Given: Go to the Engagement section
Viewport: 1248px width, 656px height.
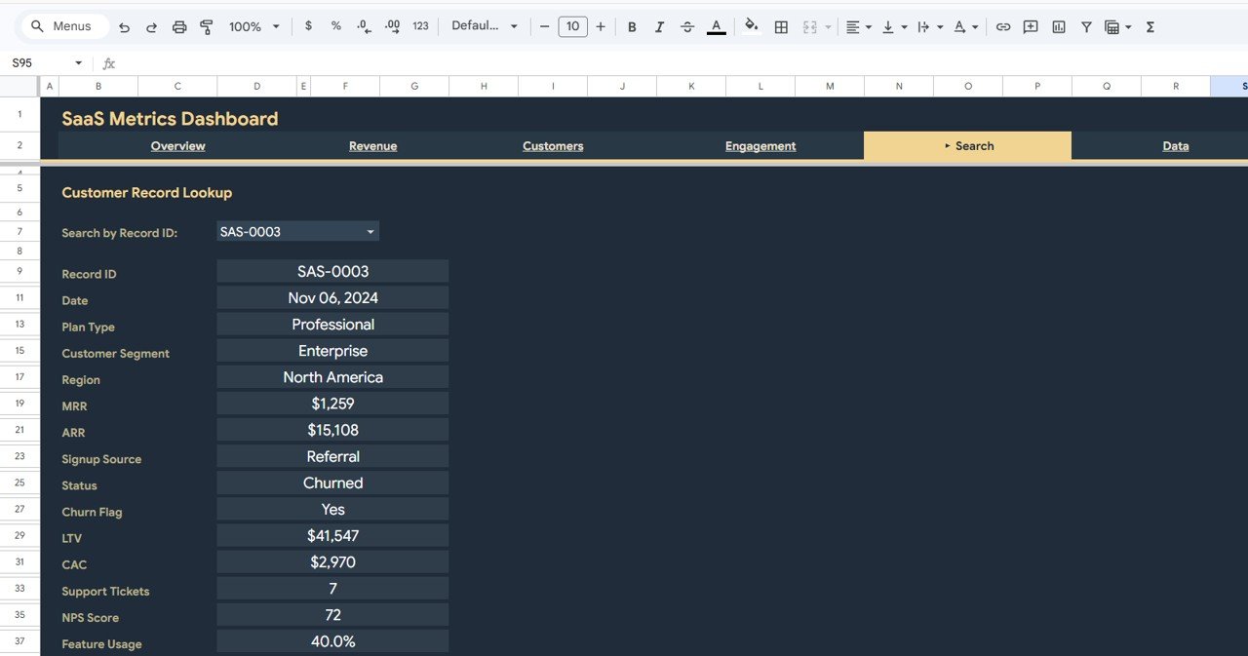Looking at the screenshot, I should [760, 145].
